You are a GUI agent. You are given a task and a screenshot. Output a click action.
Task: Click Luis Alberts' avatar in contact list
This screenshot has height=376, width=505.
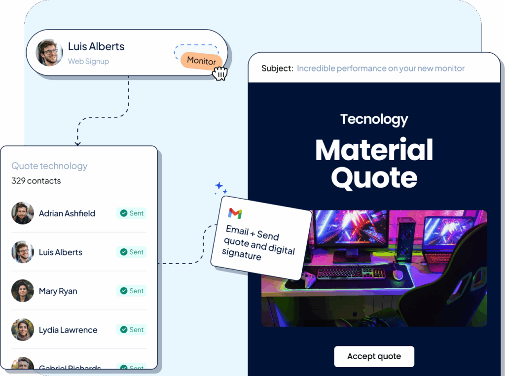point(23,252)
